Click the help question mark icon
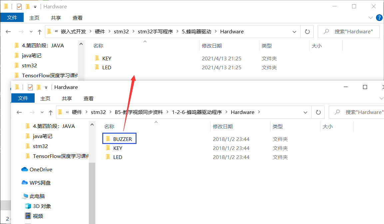The height and width of the screenshot is (224, 384). pos(379,18)
